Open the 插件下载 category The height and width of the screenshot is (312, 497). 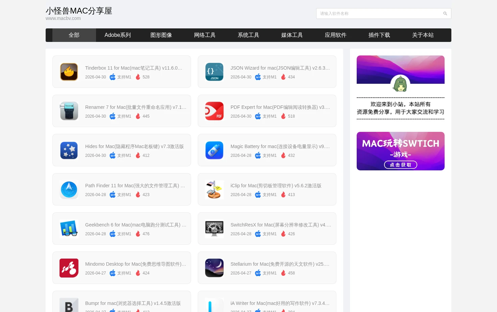[x=379, y=35]
